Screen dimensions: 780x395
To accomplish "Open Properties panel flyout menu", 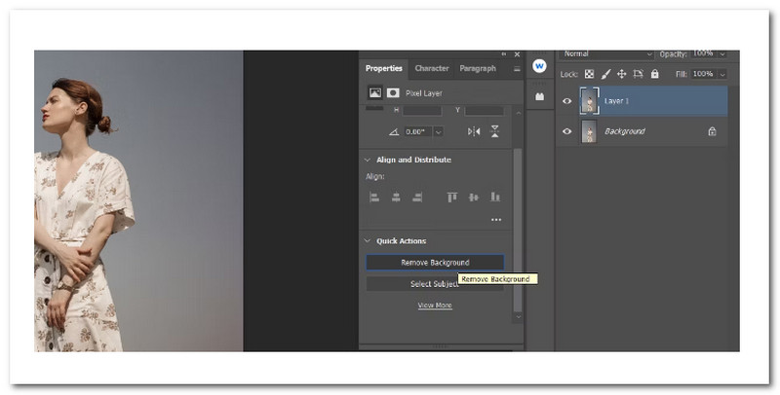I will 517,69.
